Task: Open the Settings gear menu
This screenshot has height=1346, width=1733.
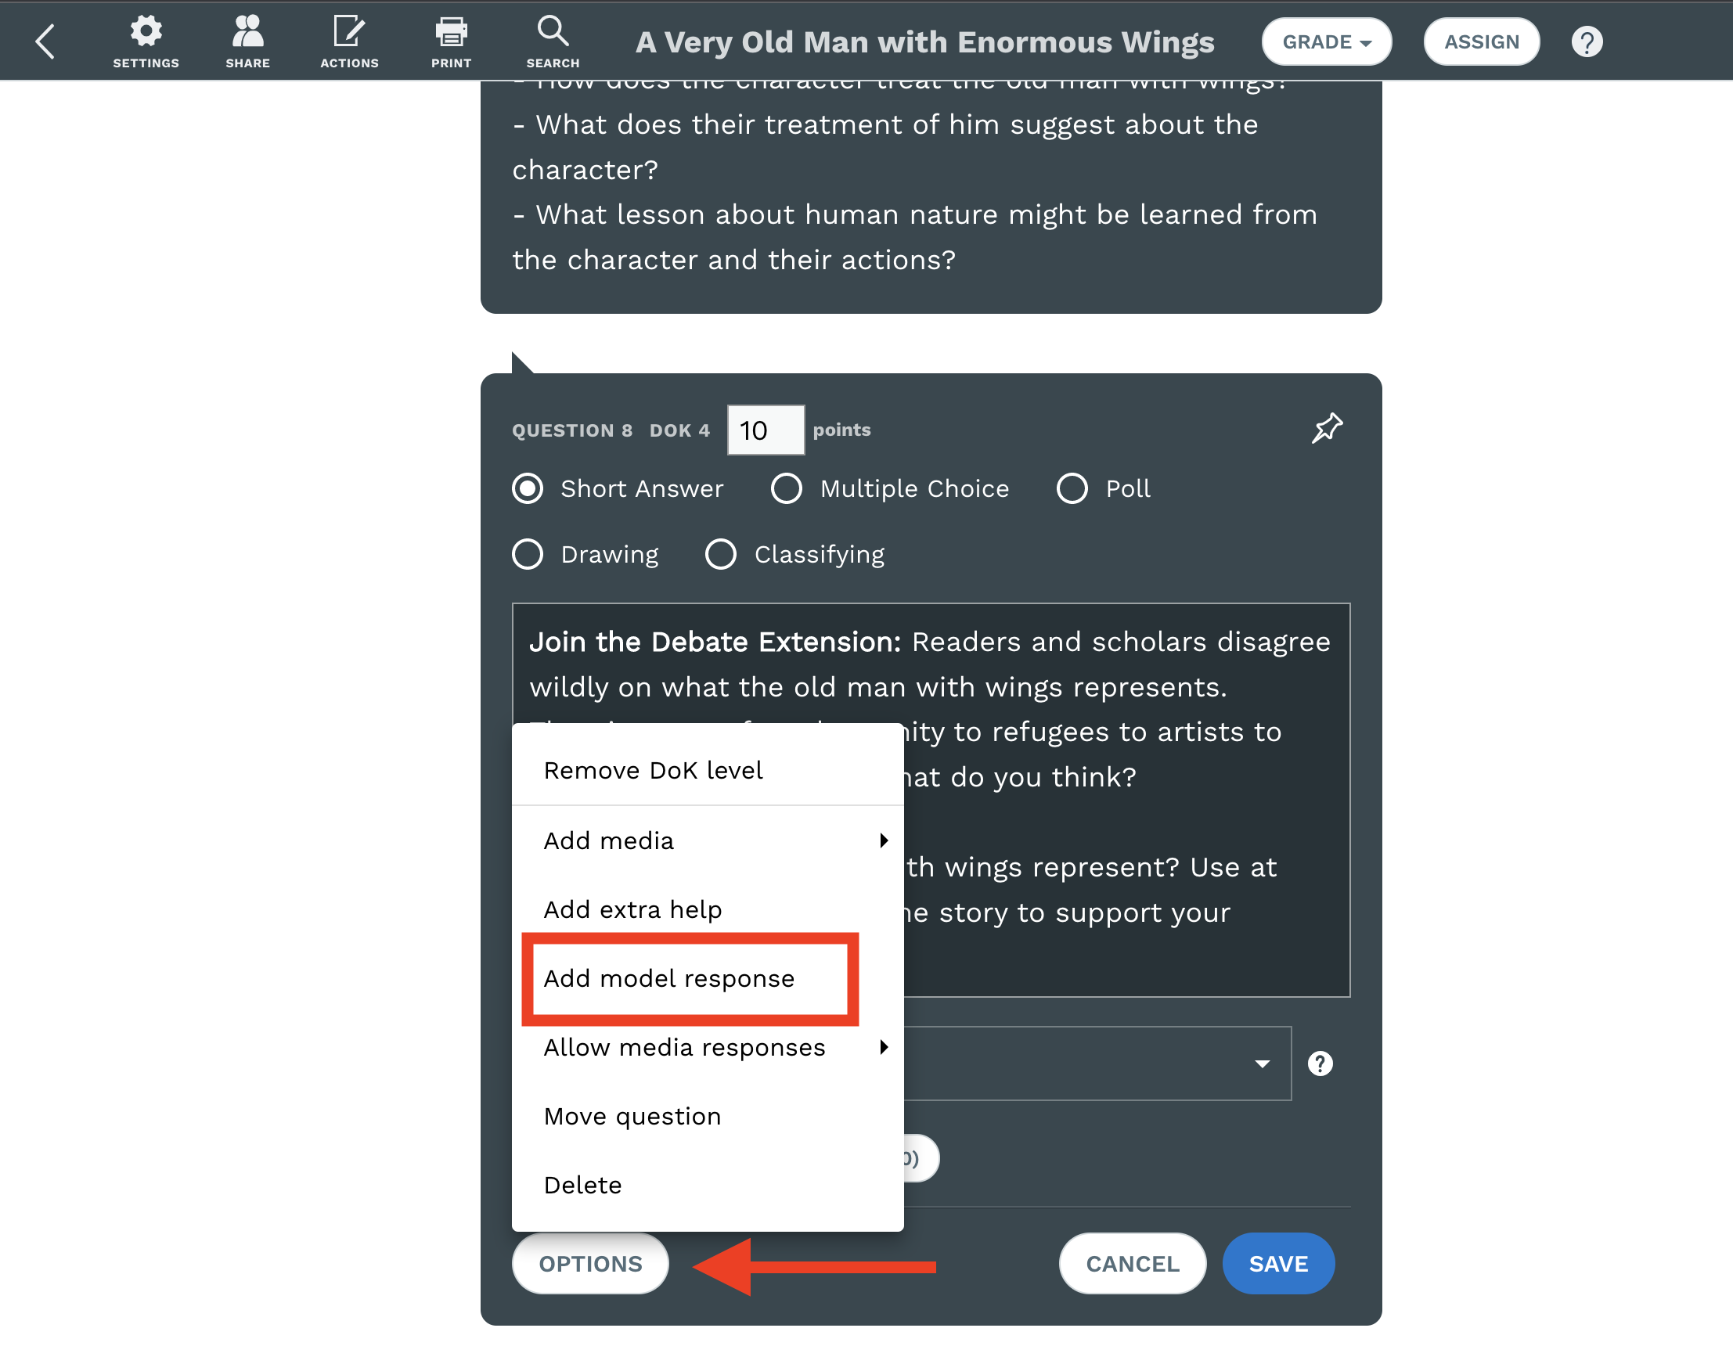Action: tap(146, 41)
